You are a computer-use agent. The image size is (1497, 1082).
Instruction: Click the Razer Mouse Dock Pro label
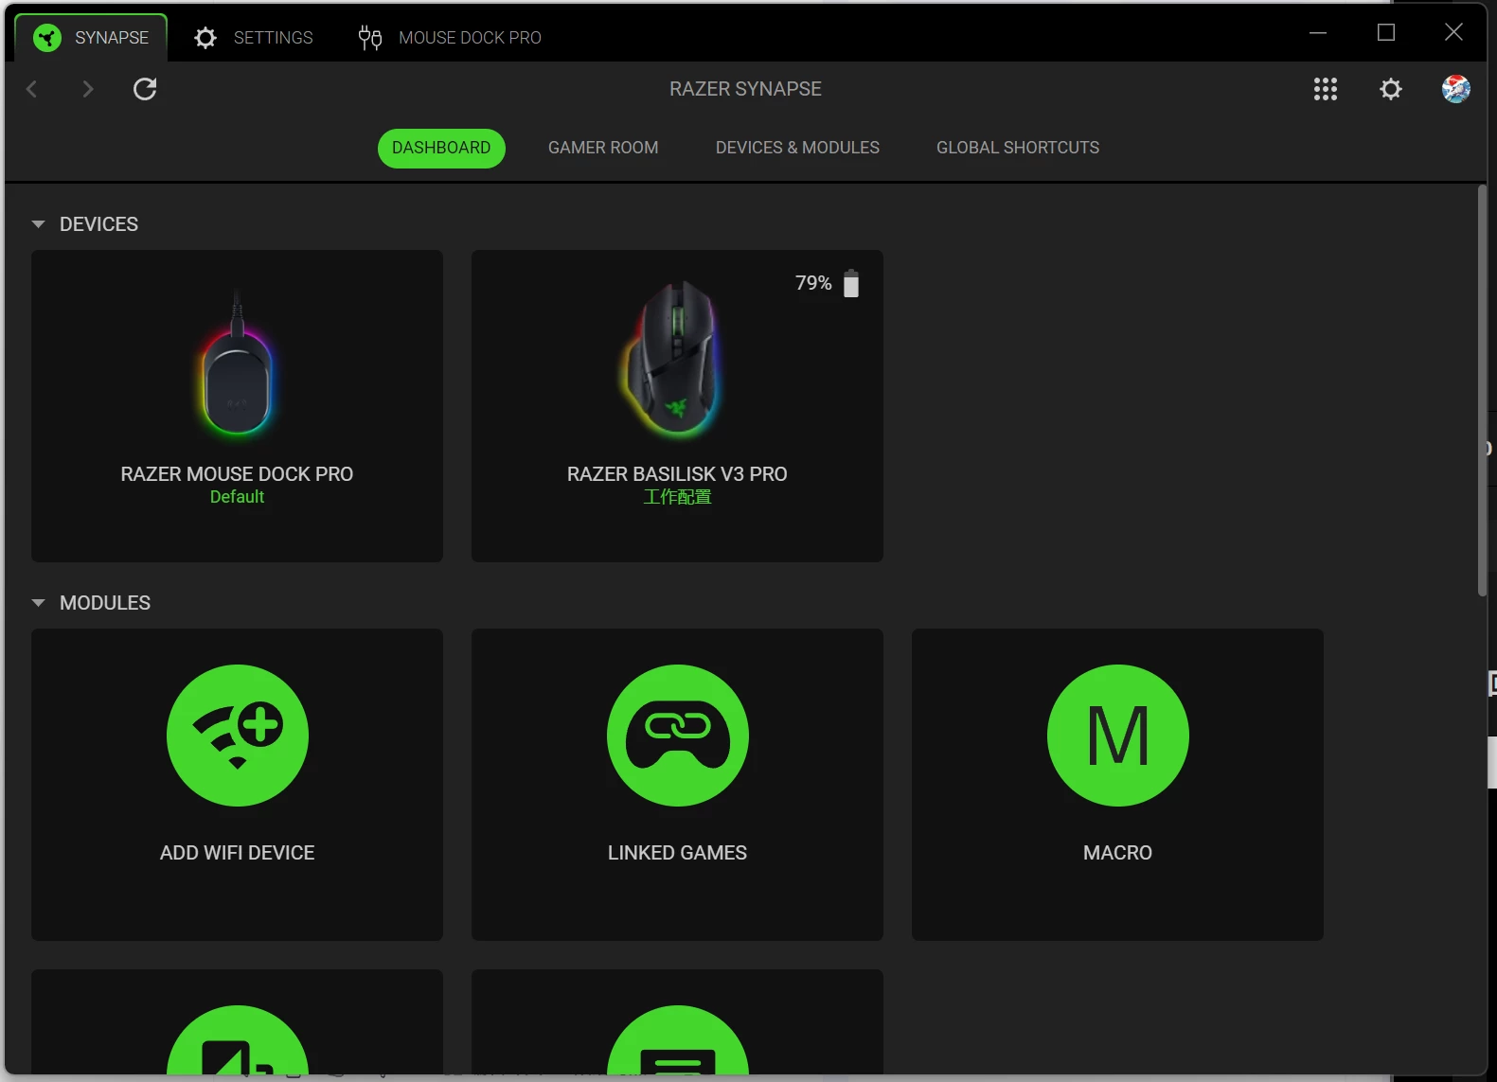(x=237, y=474)
